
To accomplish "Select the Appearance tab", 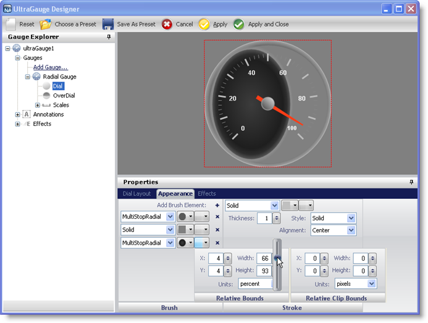I will [175, 194].
